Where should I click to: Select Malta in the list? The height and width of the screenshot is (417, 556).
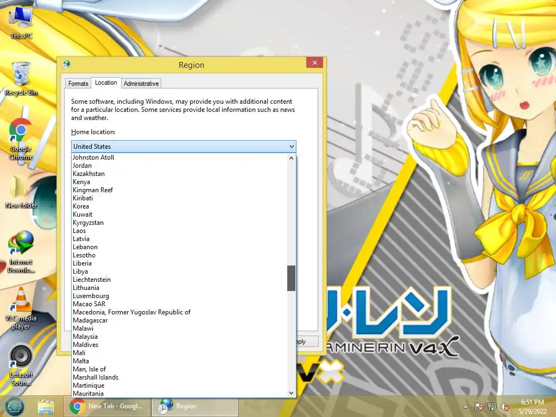point(179,361)
